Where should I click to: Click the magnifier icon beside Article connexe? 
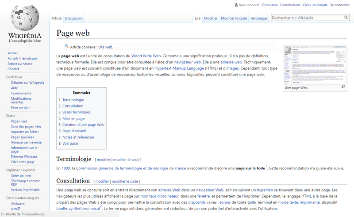click(x=66, y=46)
